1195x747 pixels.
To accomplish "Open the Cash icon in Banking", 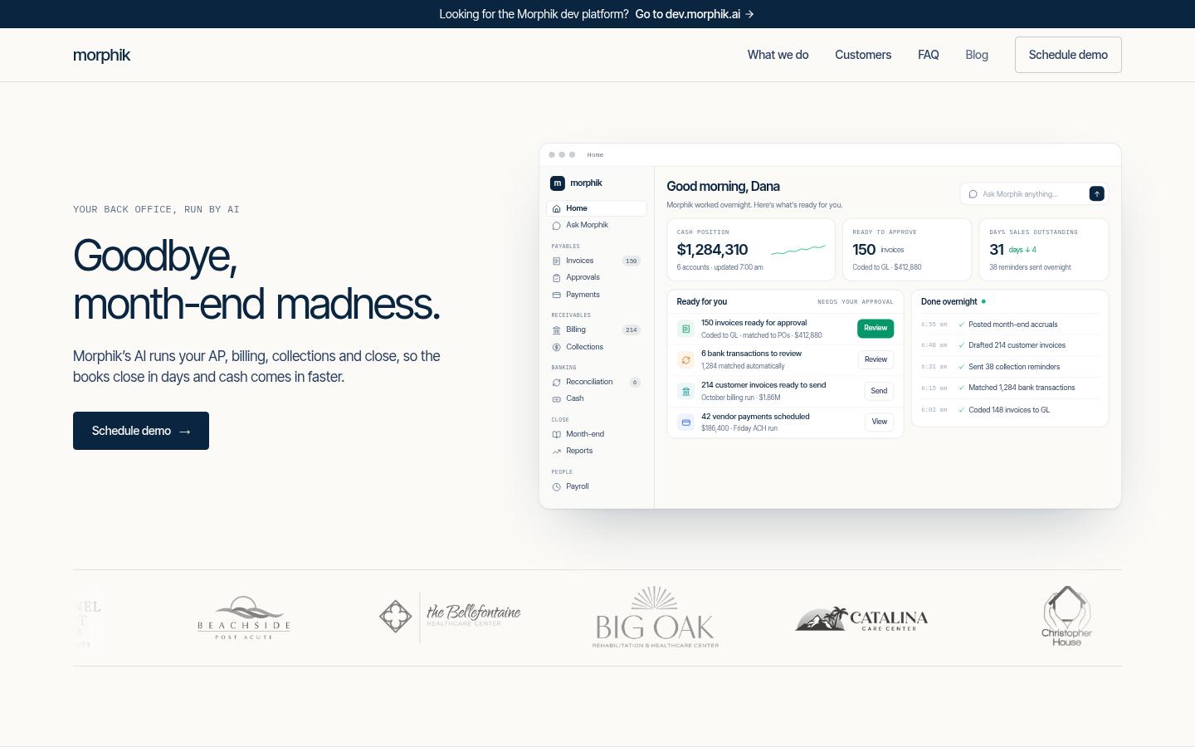I will coord(556,398).
